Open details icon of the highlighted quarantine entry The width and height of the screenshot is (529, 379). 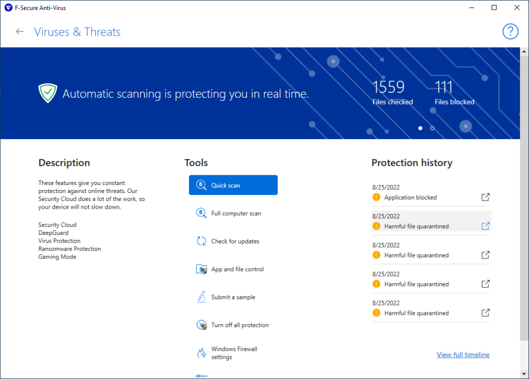(485, 226)
